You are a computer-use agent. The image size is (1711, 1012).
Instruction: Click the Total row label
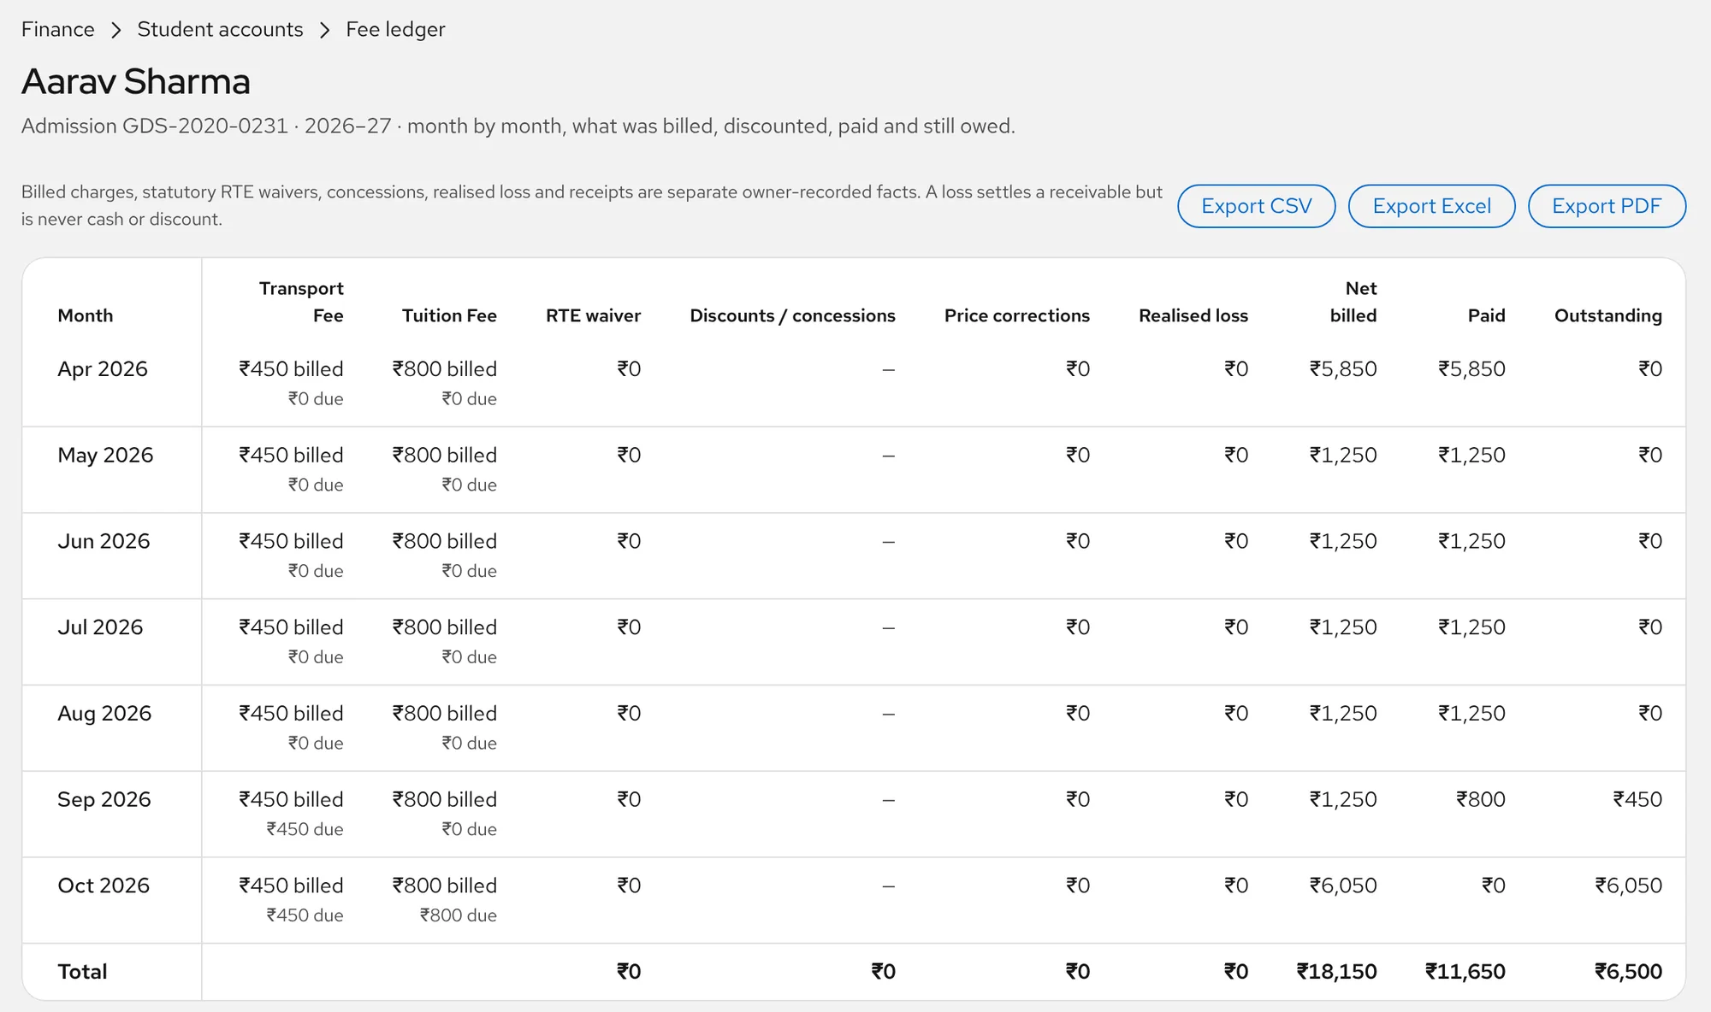pos(82,972)
